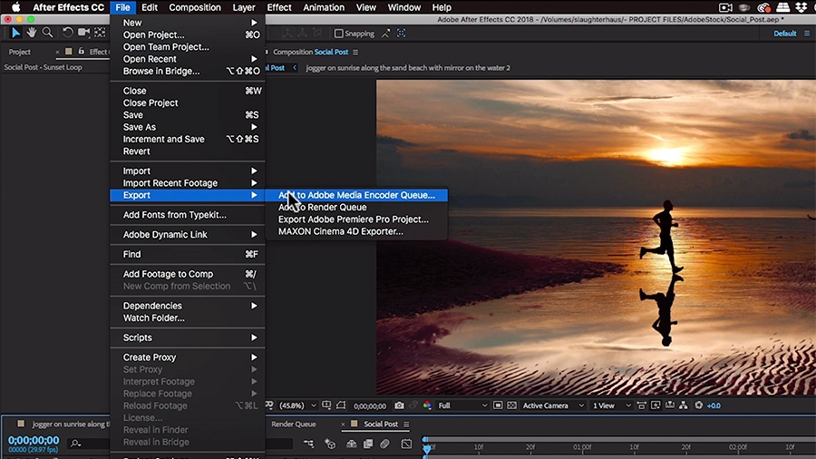Open the Show Channel color management icon

[x=427, y=405]
